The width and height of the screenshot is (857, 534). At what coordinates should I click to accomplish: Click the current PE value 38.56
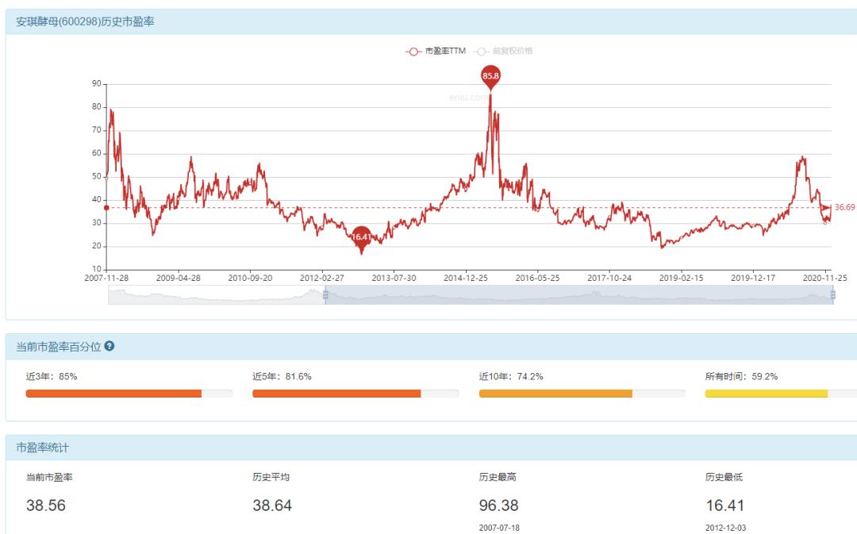click(46, 505)
